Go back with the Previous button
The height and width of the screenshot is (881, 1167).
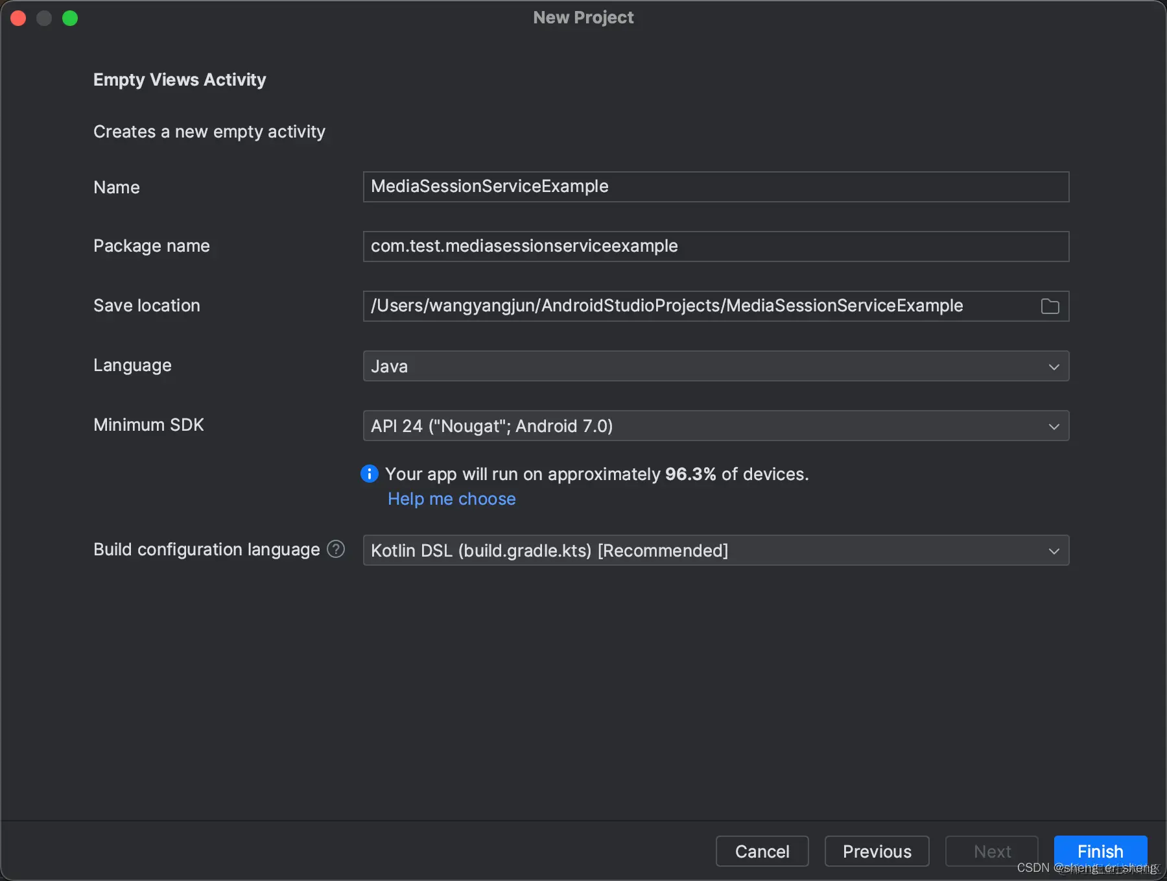click(877, 851)
